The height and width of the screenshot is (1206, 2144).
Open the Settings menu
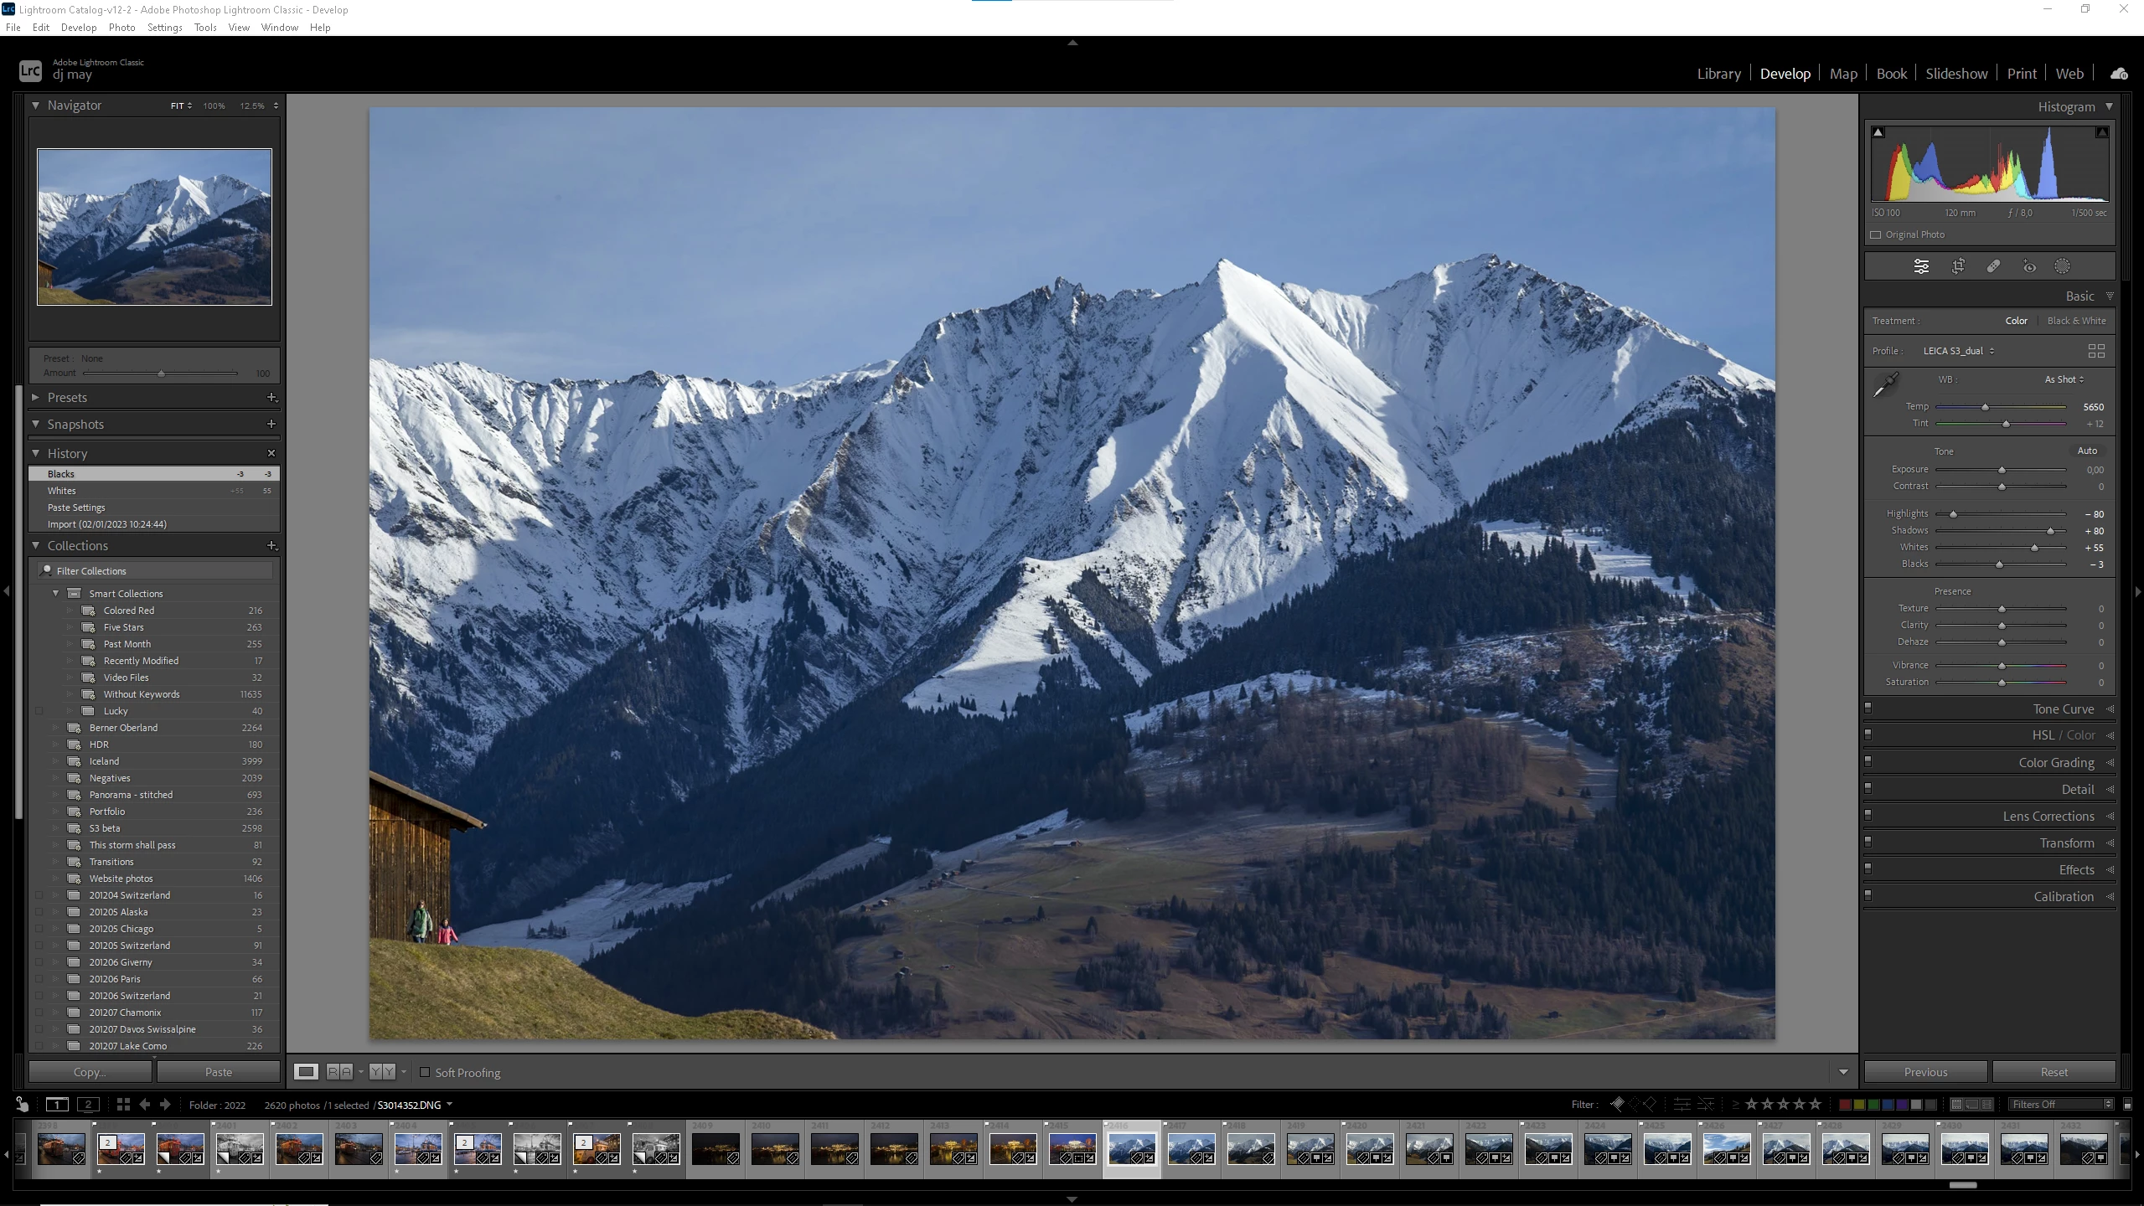click(164, 28)
